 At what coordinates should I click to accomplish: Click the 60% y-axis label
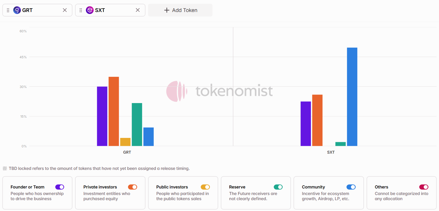click(23, 31)
